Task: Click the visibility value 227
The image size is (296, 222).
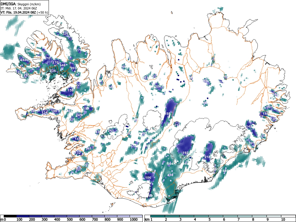Action: coord(79,84)
